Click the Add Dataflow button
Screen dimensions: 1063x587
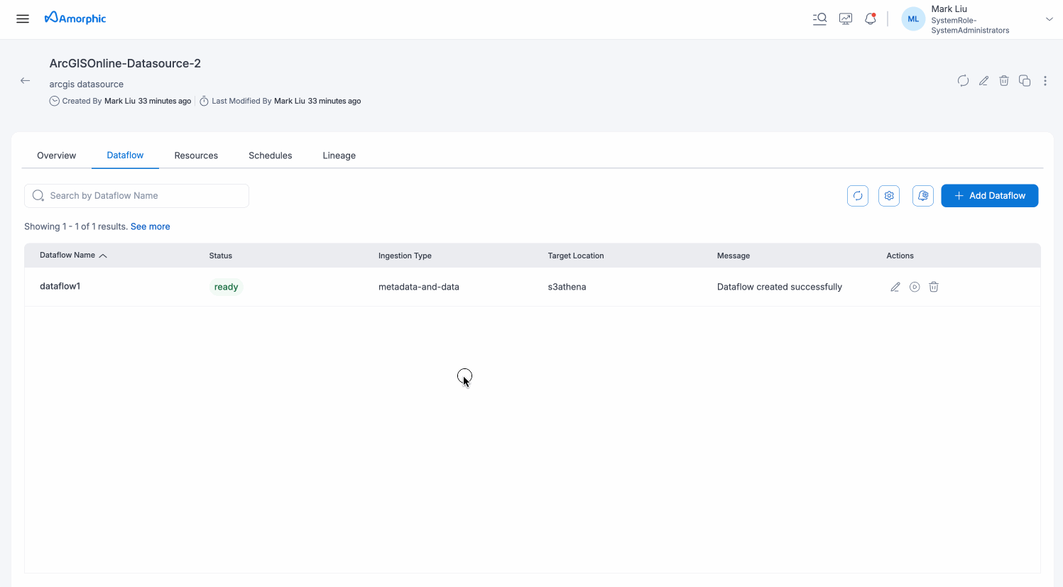click(989, 195)
